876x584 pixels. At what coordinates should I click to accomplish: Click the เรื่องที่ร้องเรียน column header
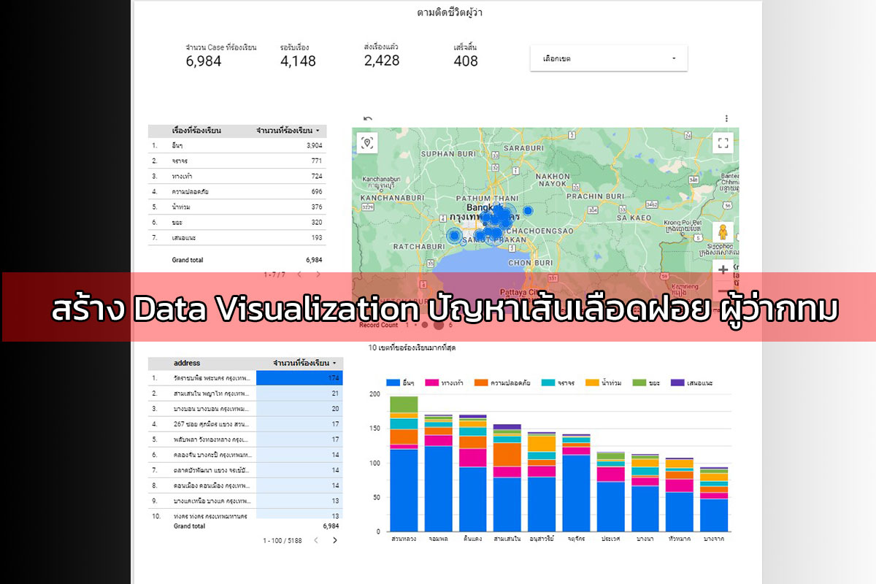tap(196, 131)
